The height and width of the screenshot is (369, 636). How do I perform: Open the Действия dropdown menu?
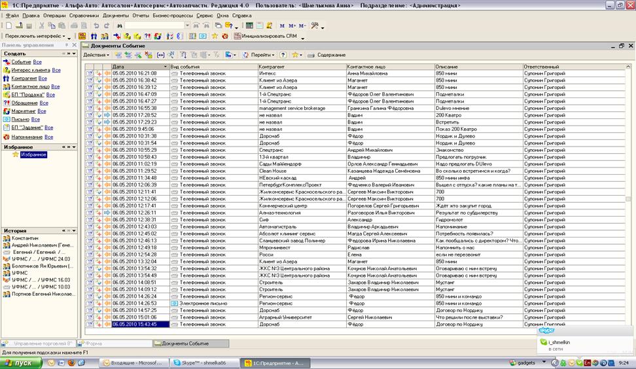click(x=97, y=55)
